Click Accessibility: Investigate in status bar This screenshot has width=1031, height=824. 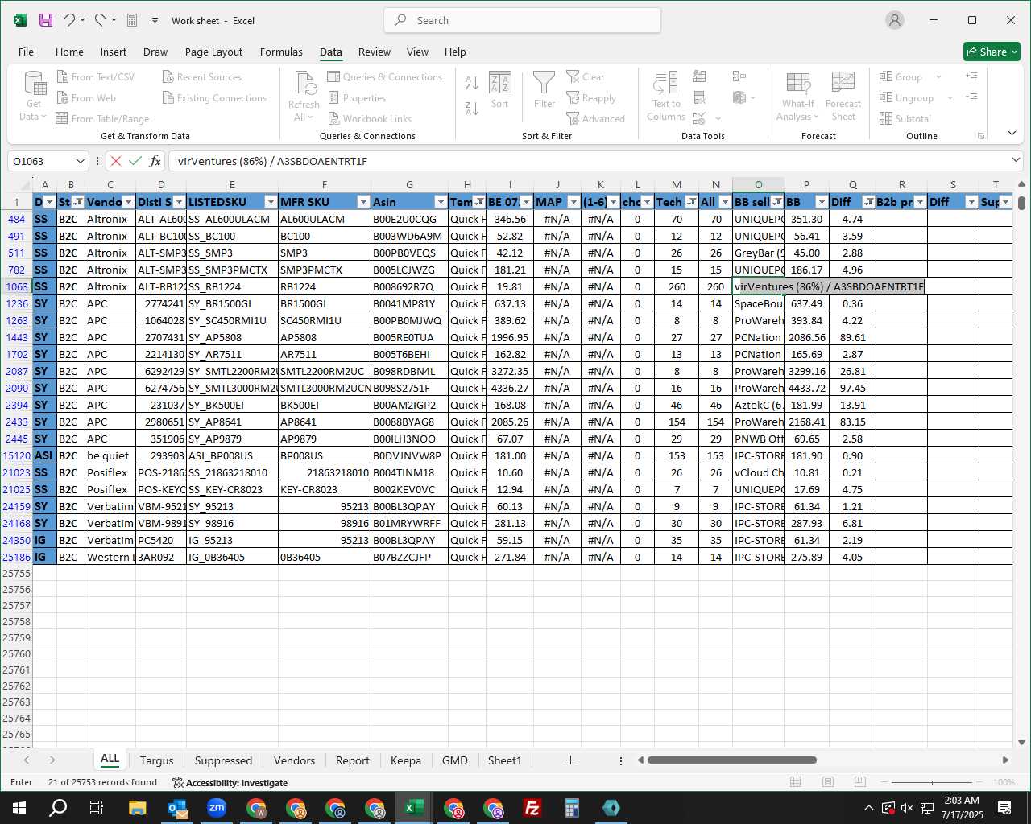coord(230,782)
